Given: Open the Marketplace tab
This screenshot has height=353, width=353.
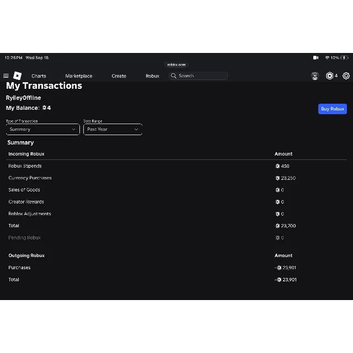Looking at the screenshot, I should pyautogui.click(x=79, y=76).
